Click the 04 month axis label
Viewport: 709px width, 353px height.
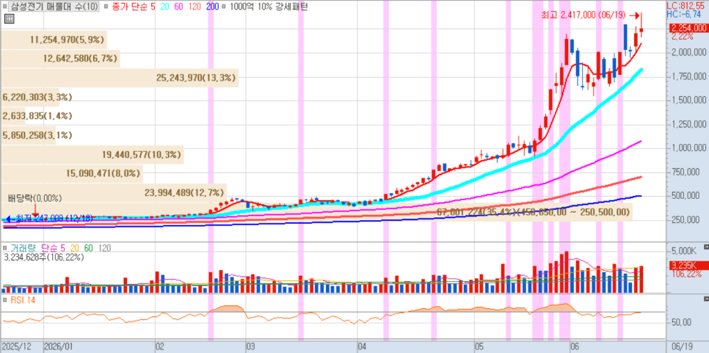point(362,346)
